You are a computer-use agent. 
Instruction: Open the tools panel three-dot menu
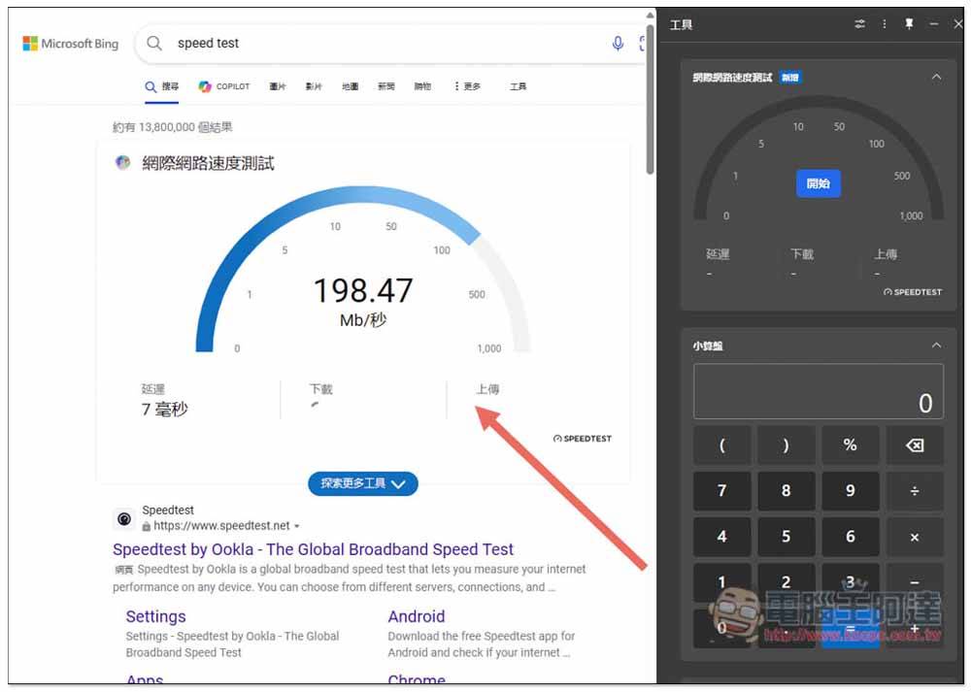pos(884,24)
